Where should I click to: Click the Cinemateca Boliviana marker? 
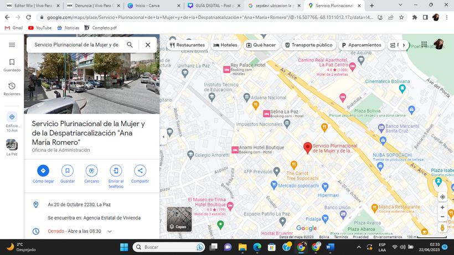click(x=402, y=89)
